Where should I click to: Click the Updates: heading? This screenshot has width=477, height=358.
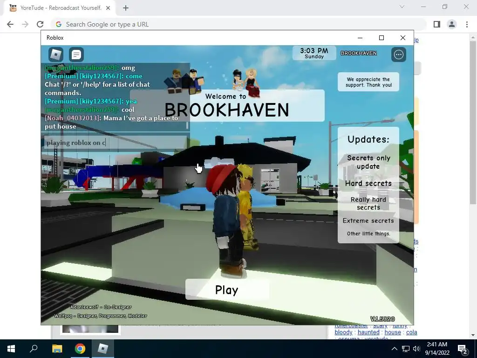pyautogui.click(x=368, y=139)
